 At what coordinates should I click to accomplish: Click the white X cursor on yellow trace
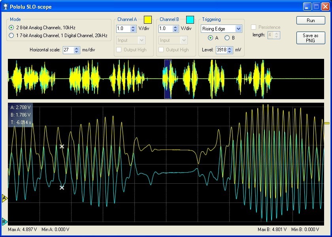pyautogui.click(x=62, y=146)
